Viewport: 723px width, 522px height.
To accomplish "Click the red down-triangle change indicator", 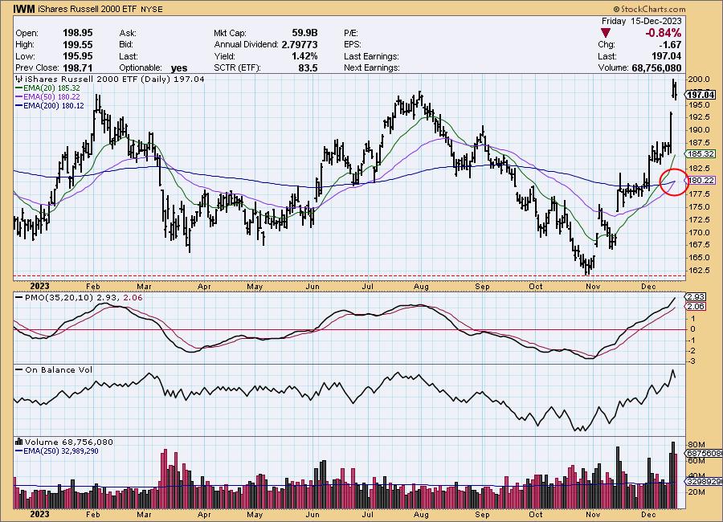I will pyautogui.click(x=606, y=33).
